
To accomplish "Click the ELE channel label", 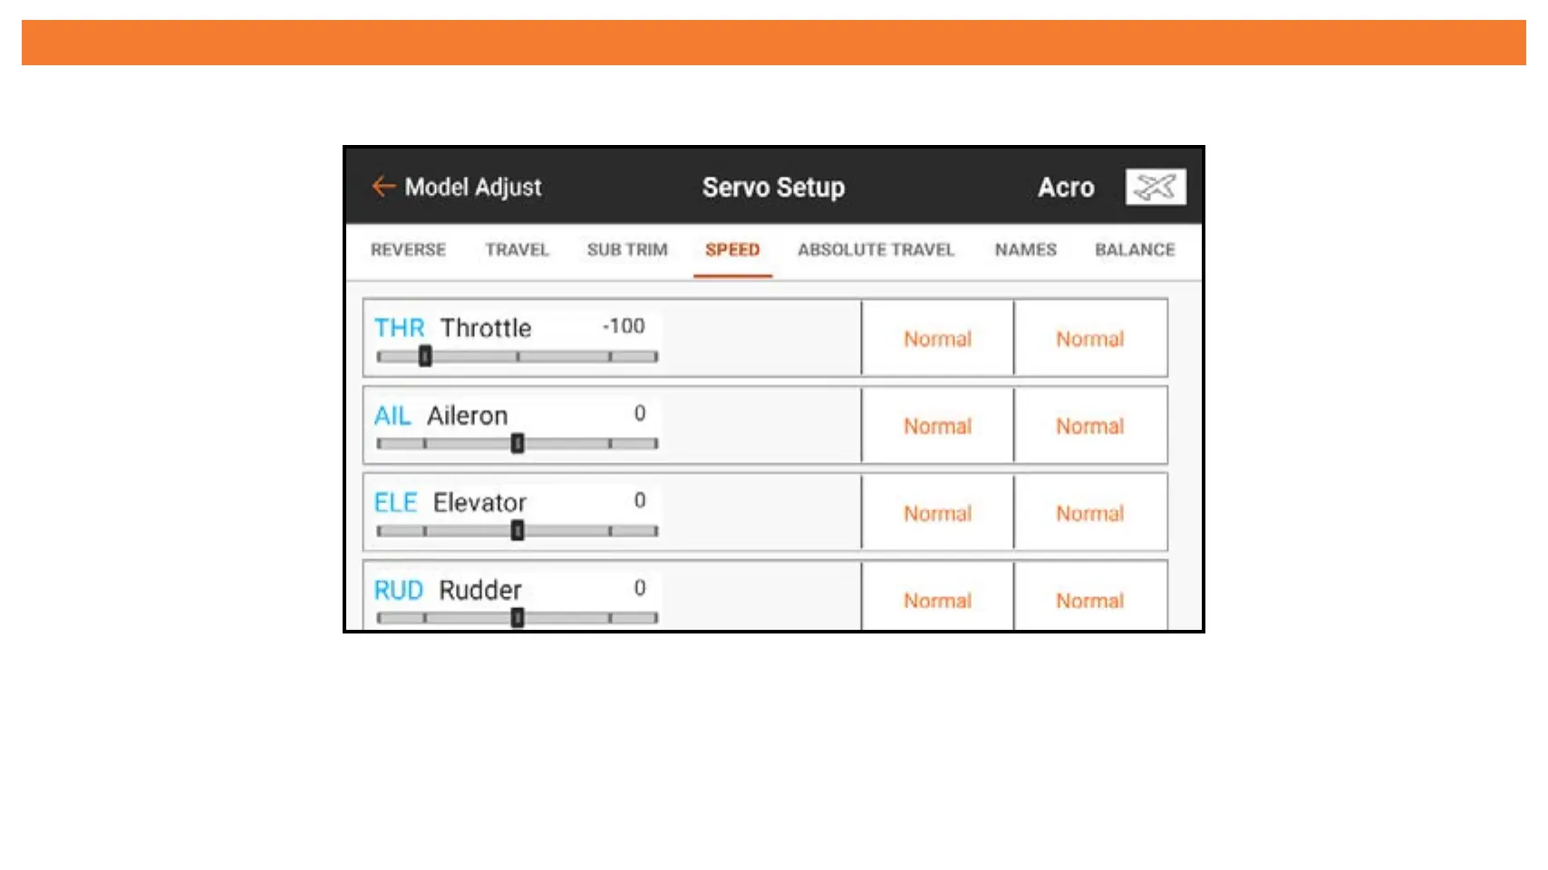I will pos(396,503).
